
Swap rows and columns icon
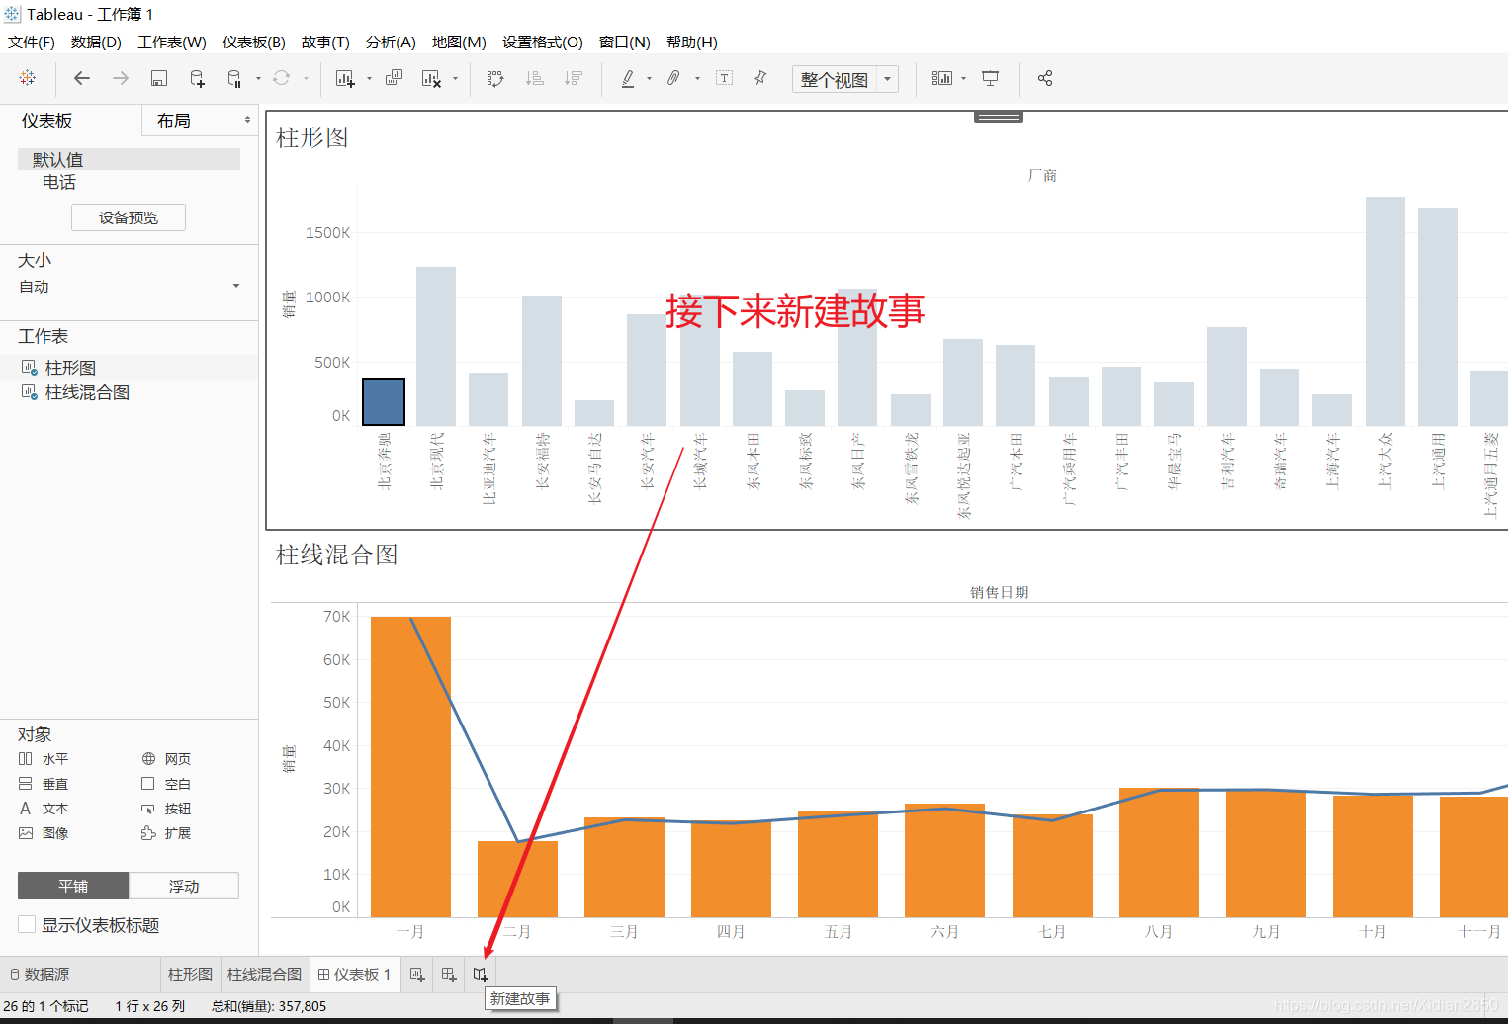tap(495, 78)
